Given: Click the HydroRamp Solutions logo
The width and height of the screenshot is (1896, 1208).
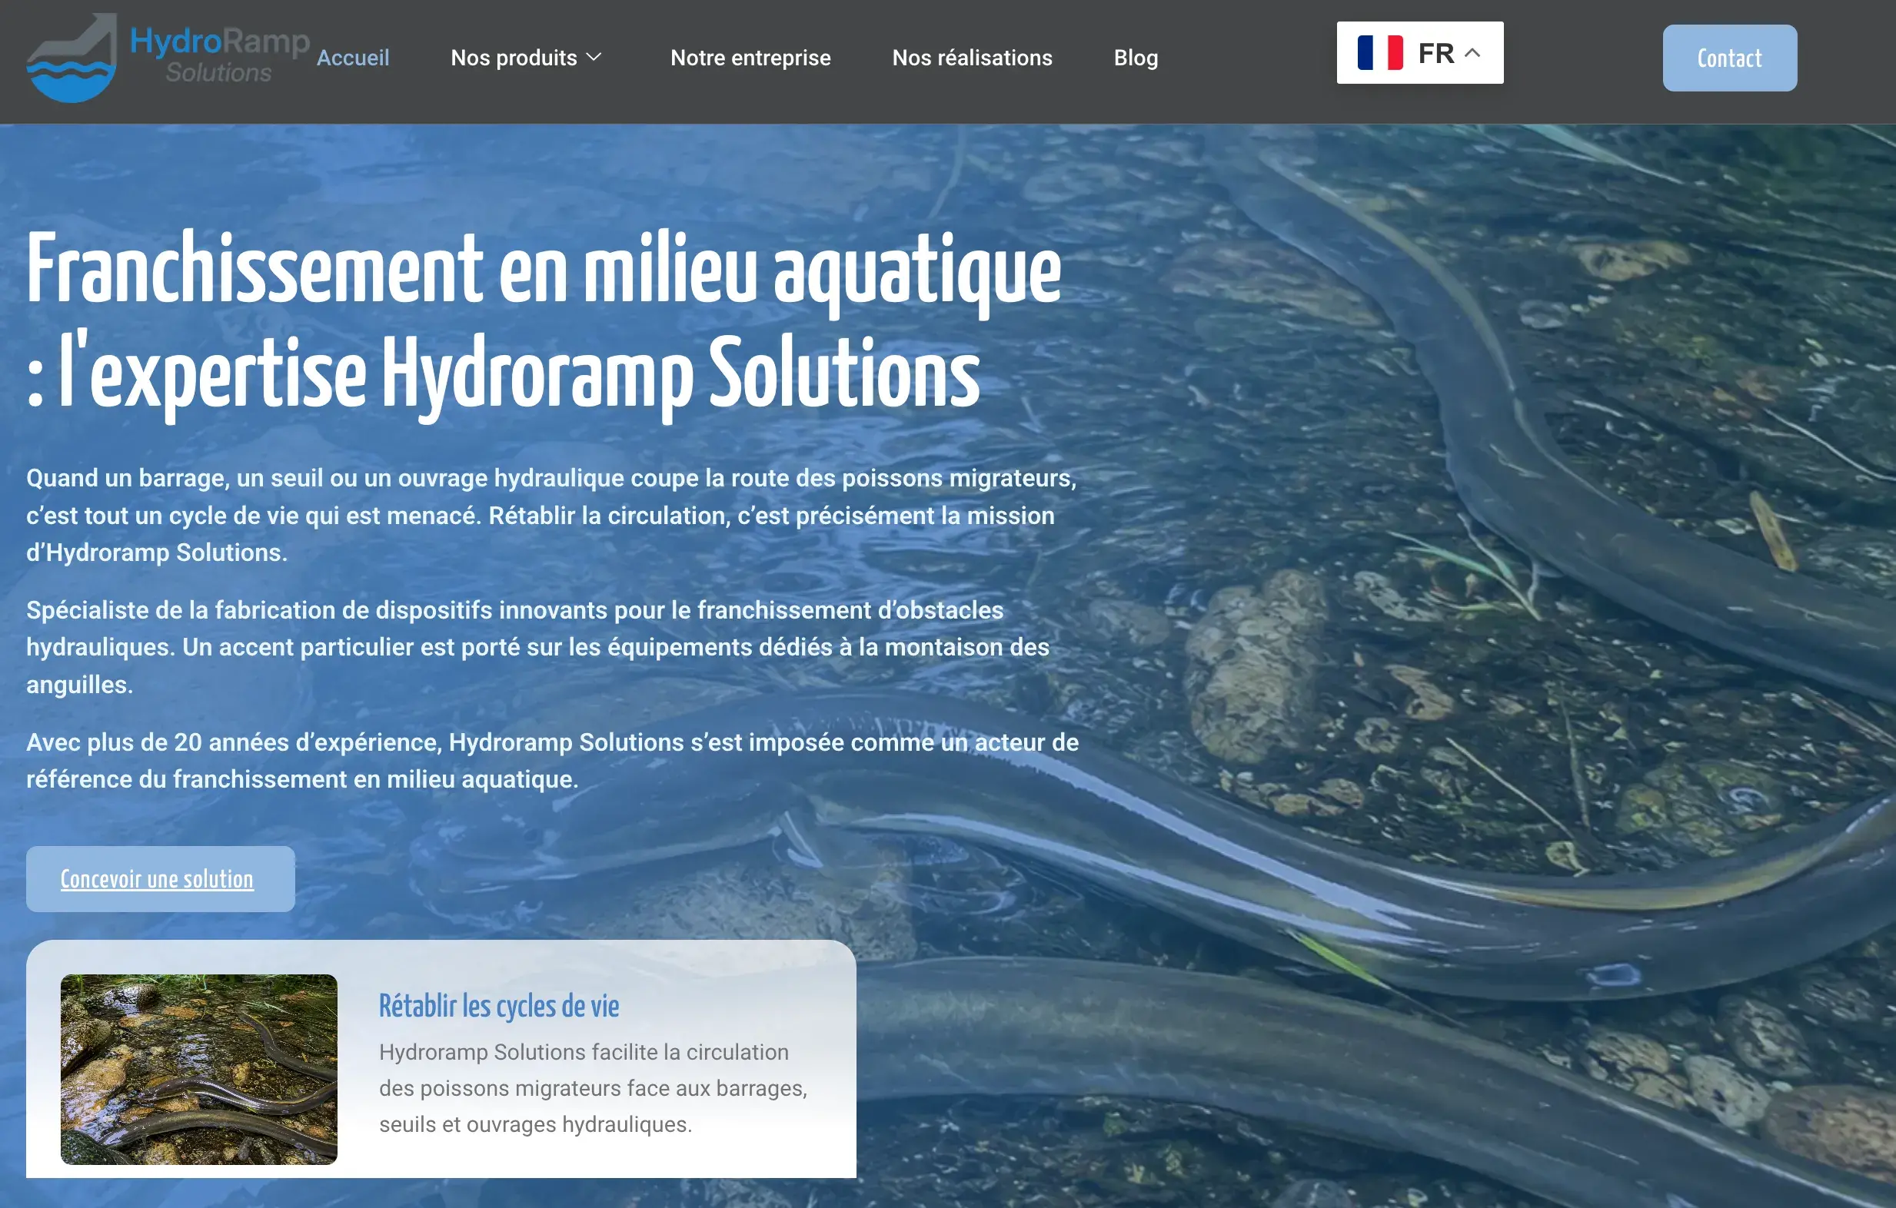Looking at the screenshot, I should pos(168,58).
